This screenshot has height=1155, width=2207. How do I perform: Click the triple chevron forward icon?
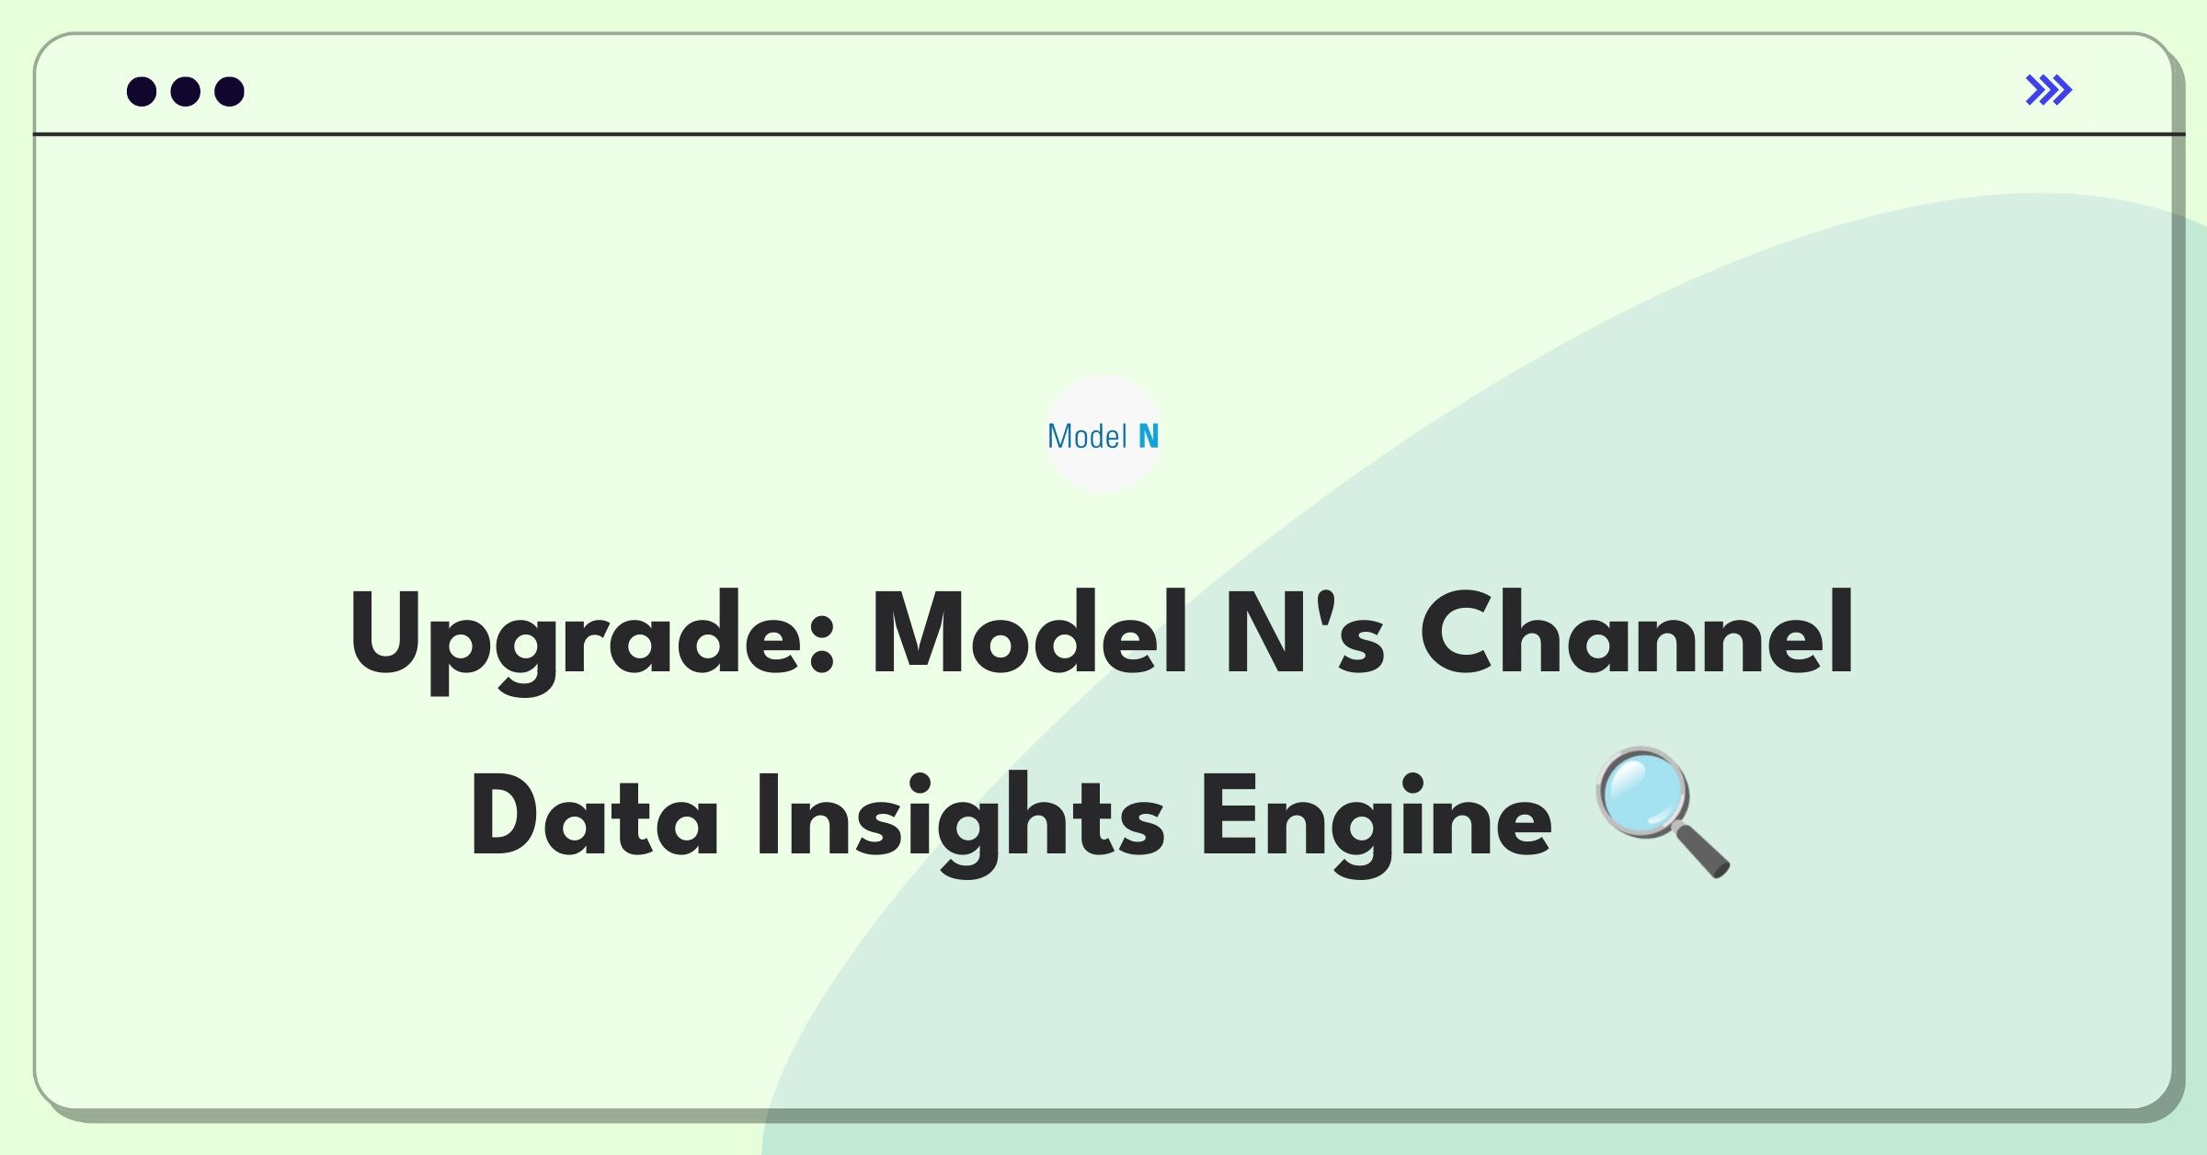2048,90
